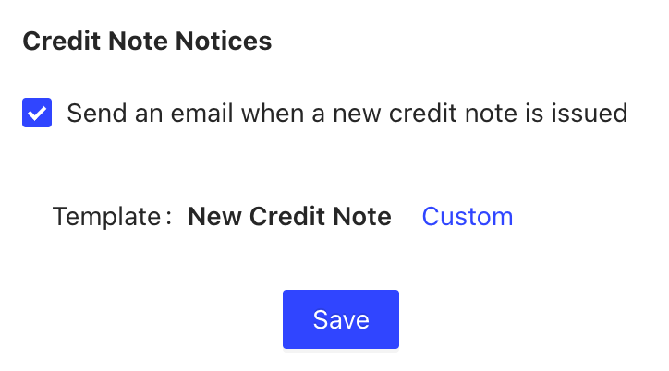Click the "Template:" label

point(112,217)
